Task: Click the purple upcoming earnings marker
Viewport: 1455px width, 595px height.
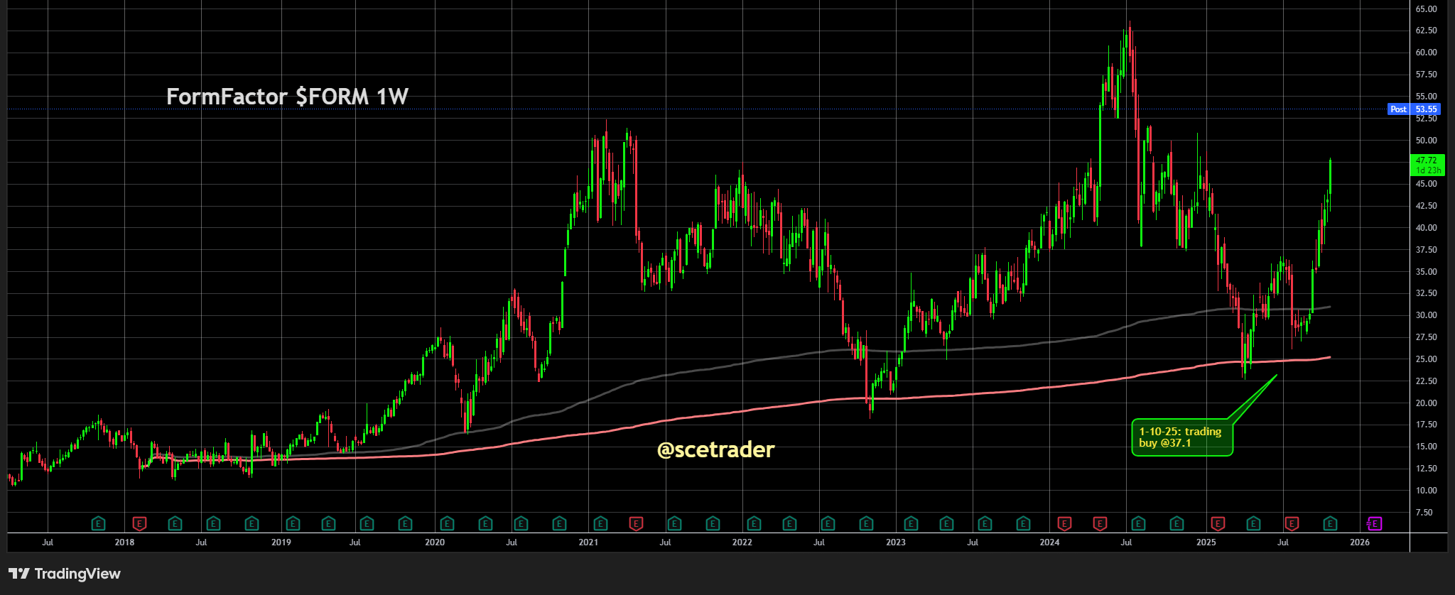Action: pyautogui.click(x=1375, y=524)
